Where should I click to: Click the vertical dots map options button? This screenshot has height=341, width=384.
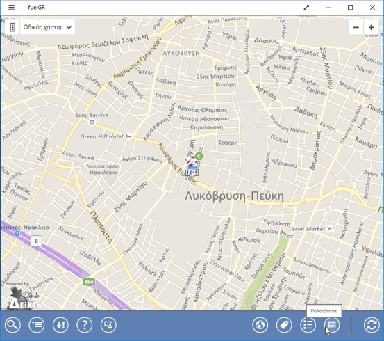pyautogui.click(x=12, y=27)
